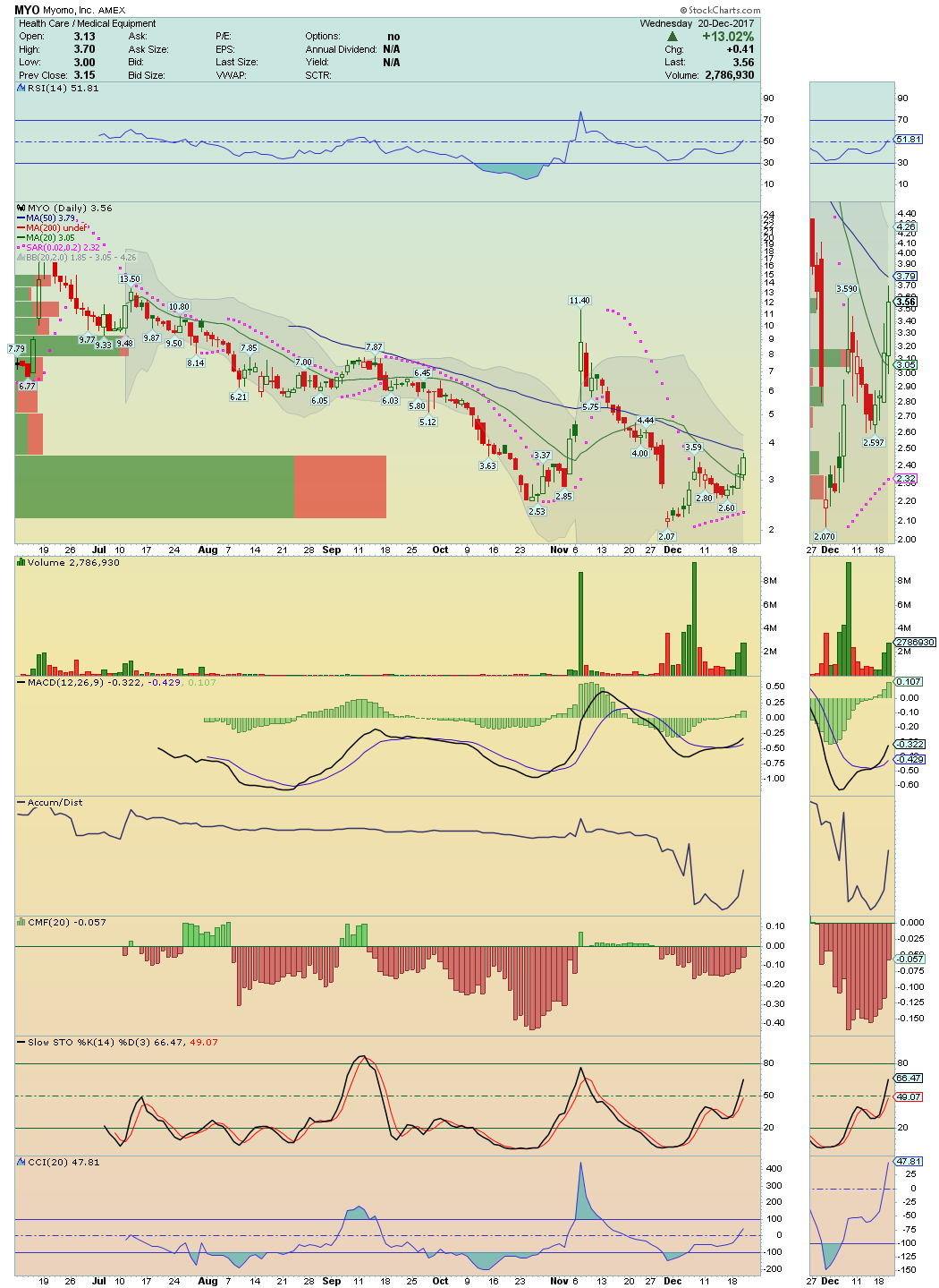Click the red MA(200) line marker

pyautogui.click(x=21, y=227)
